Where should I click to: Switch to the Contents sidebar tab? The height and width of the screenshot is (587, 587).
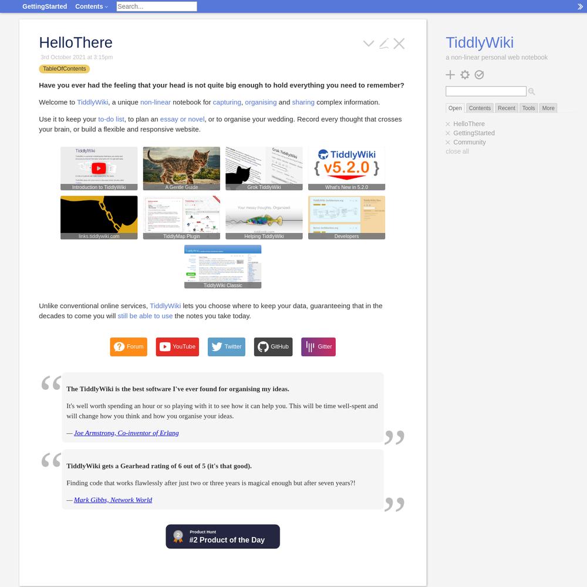pyautogui.click(x=480, y=108)
